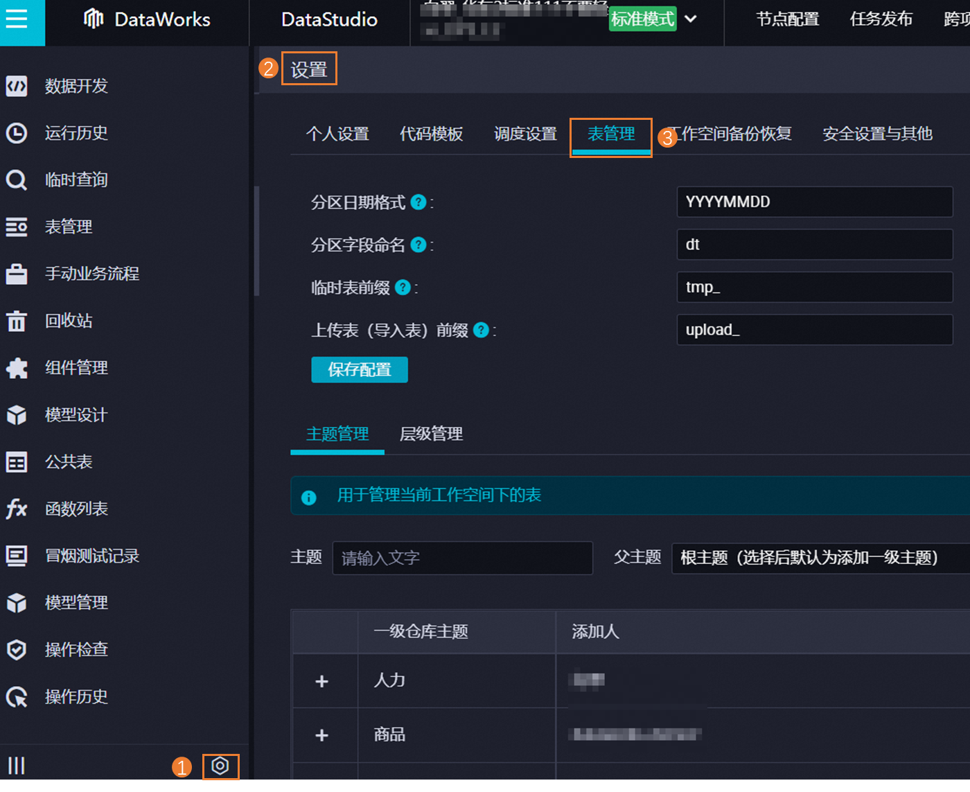Click the 标准模式 green badge
This screenshot has width=970, height=792.
point(643,19)
